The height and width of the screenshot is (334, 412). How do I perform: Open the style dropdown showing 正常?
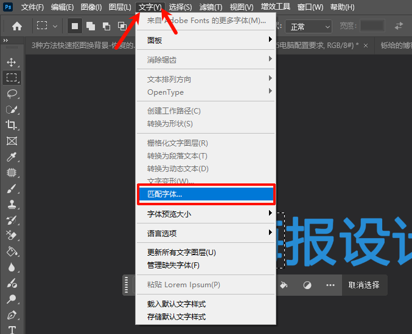point(309,27)
